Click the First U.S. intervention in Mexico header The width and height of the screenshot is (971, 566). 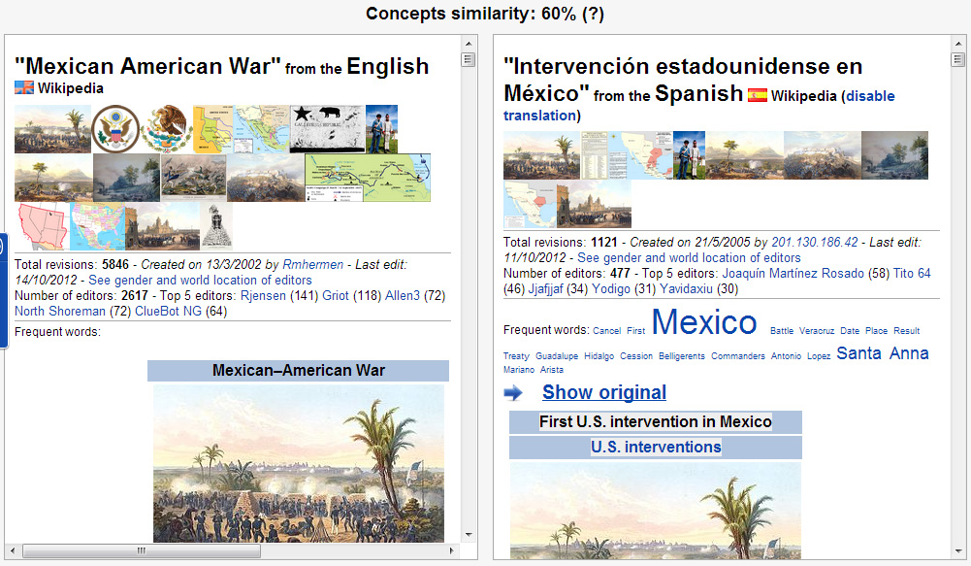point(655,421)
